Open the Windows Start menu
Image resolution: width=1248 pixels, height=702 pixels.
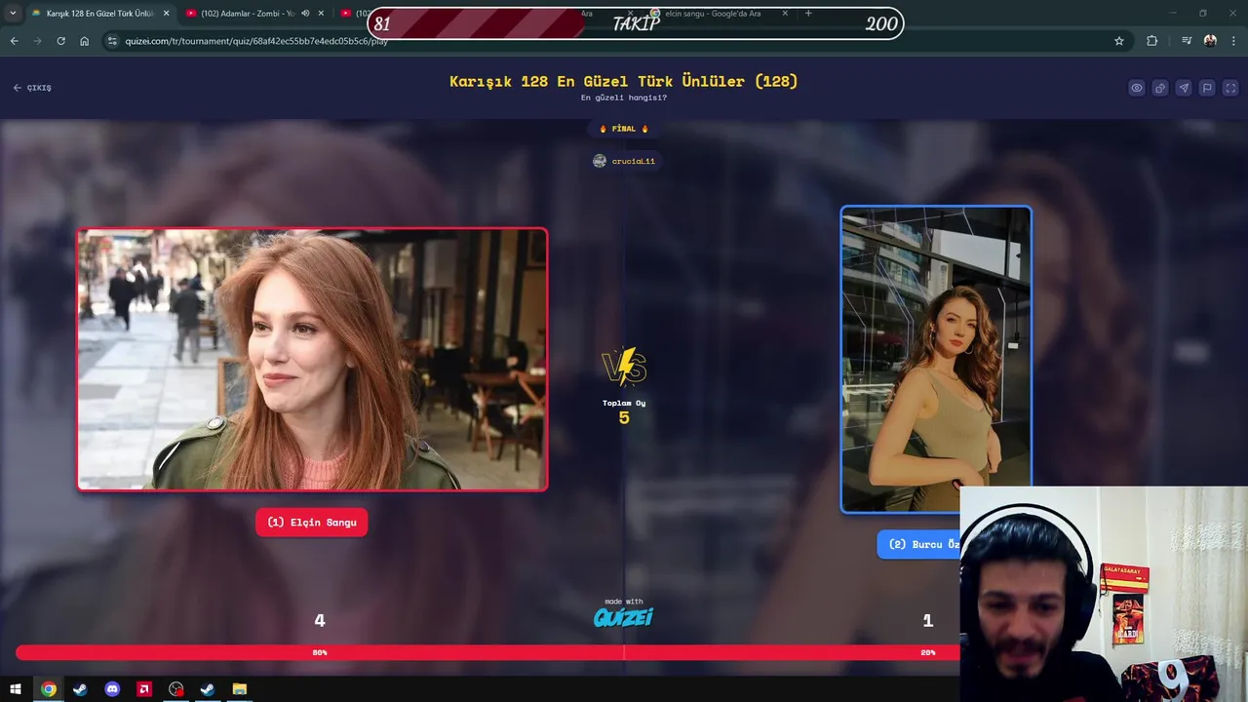[16, 689]
